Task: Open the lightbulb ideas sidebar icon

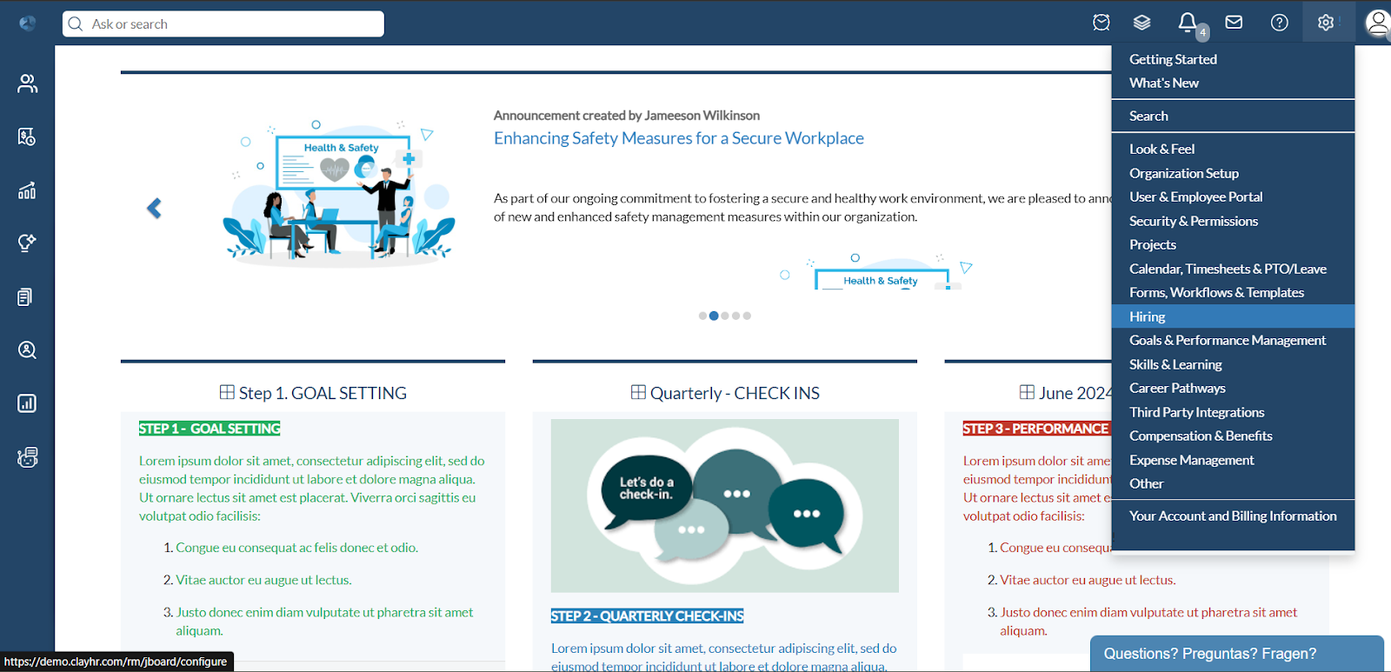Action: coord(27,243)
